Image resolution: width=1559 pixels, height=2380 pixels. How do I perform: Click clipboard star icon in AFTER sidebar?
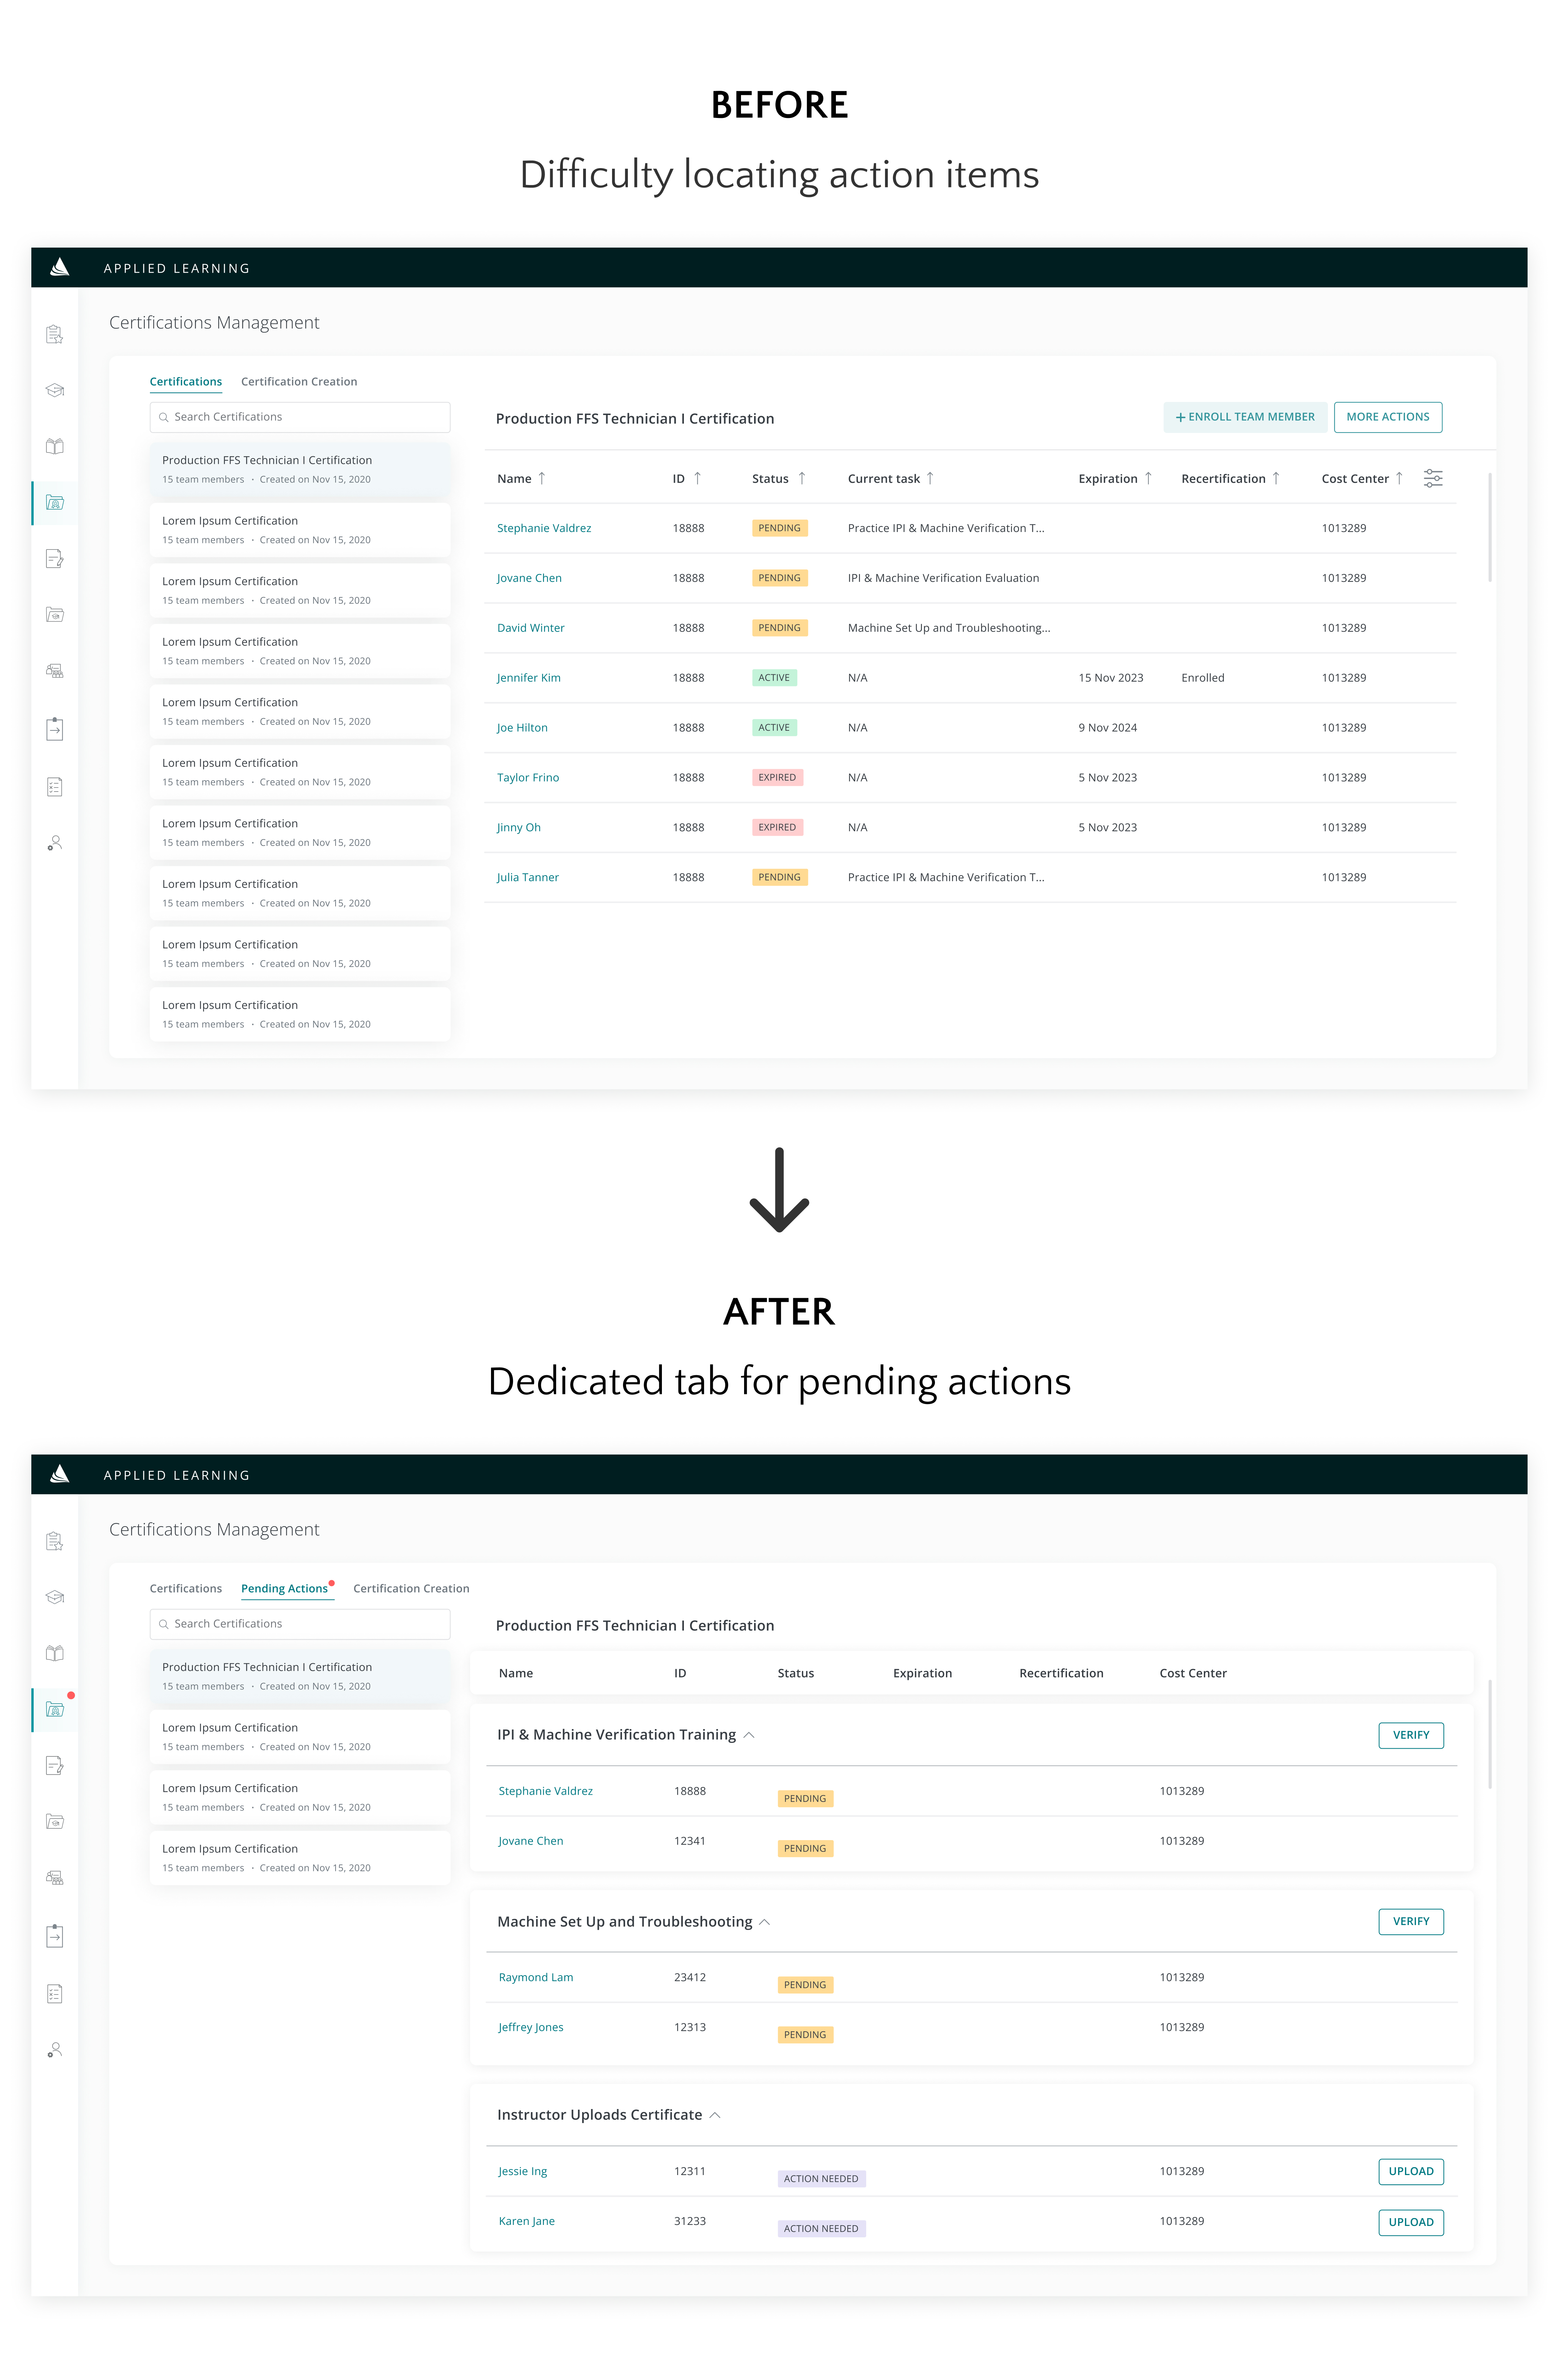pos(55,1541)
